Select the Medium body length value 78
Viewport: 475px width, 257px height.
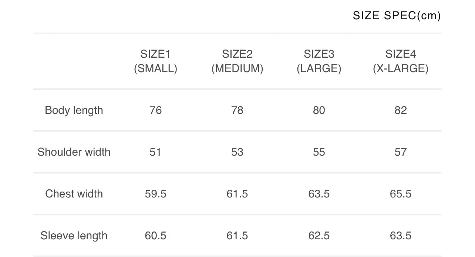[237, 110]
